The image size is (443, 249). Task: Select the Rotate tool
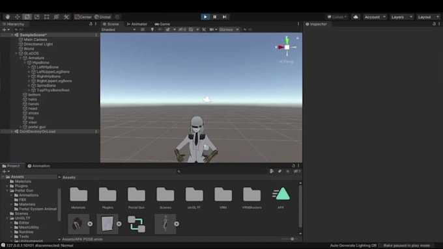[27, 17]
